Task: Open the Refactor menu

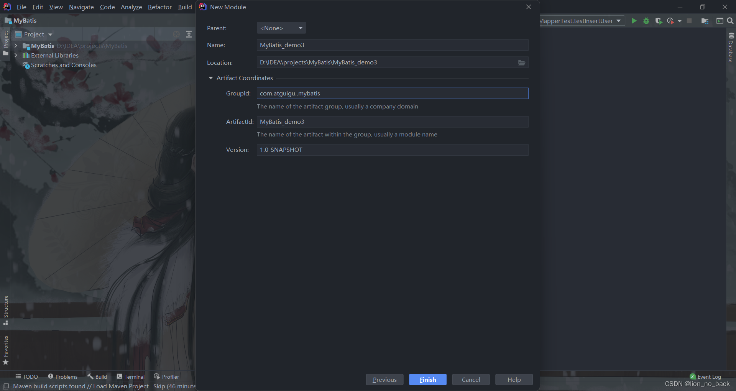Action: [160, 7]
